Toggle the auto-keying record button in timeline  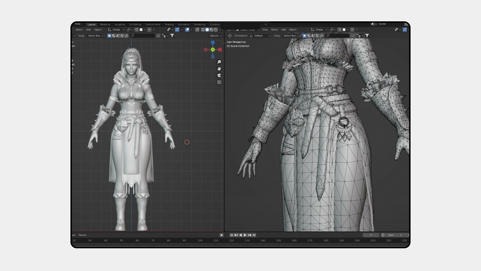pyautogui.click(x=222, y=235)
